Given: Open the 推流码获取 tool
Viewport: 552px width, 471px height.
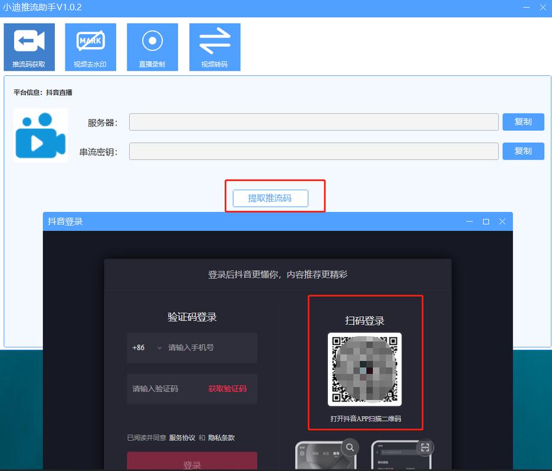Looking at the screenshot, I should (29, 47).
